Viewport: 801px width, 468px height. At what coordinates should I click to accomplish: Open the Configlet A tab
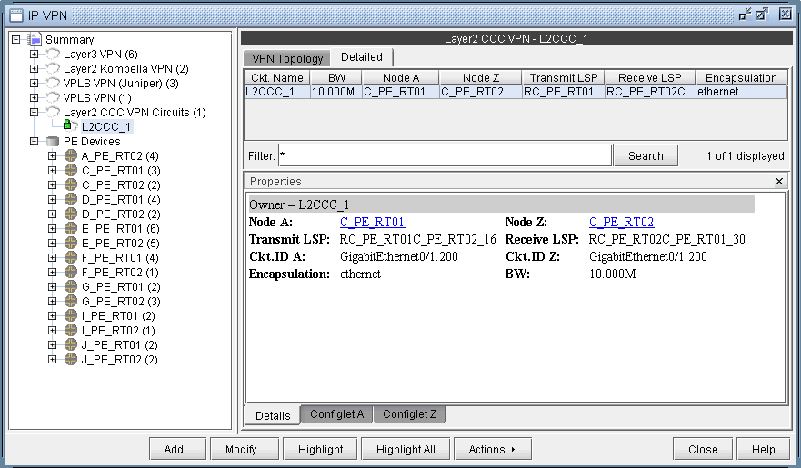pos(336,414)
